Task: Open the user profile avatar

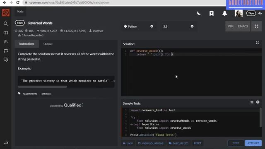Action: [238, 13]
